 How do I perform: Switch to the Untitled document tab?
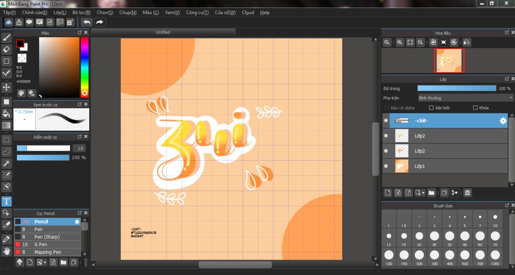tap(163, 32)
